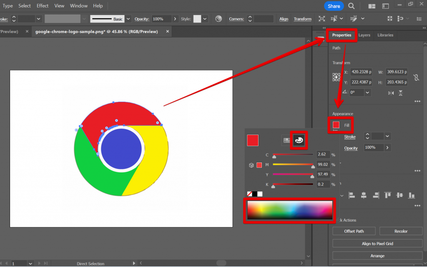Image resolution: width=427 pixels, height=267 pixels.
Task: Open the Effect menu
Action: [42, 5]
